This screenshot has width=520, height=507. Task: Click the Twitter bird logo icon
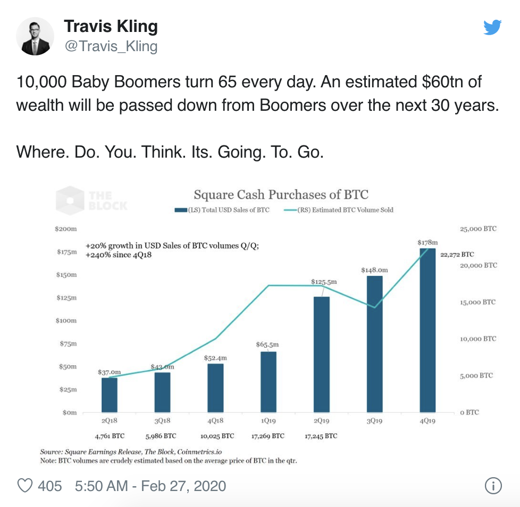[x=492, y=27]
